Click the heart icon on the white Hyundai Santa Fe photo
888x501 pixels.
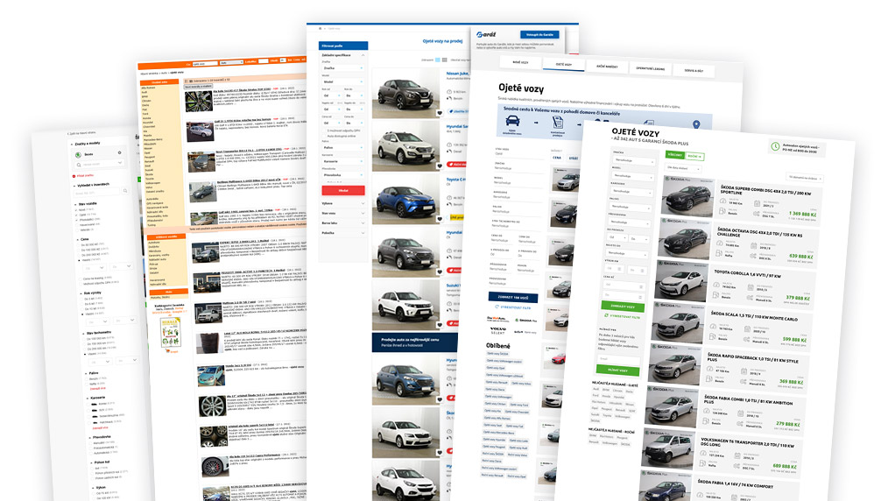click(x=439, y=166)
